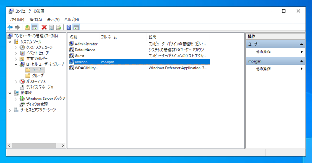This screenshot has height=163, width=312.
Task: Click the Computer Management title bar icon
Action: coord(11,11)
